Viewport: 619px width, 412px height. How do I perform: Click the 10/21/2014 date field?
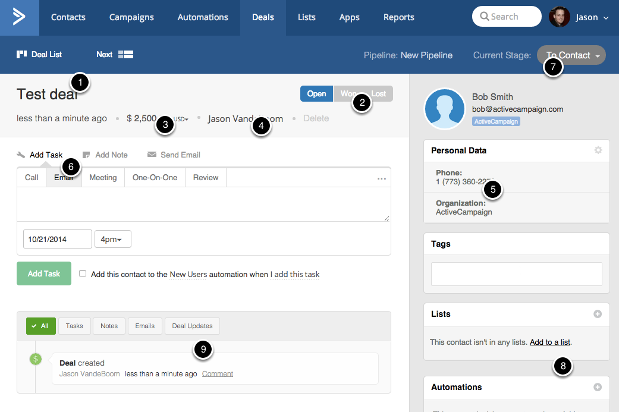(x=58, y=239)
